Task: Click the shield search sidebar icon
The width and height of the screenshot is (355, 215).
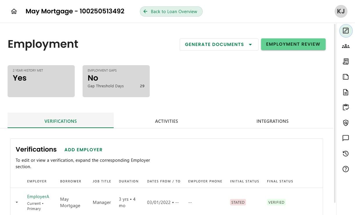Action: (346, 123)
